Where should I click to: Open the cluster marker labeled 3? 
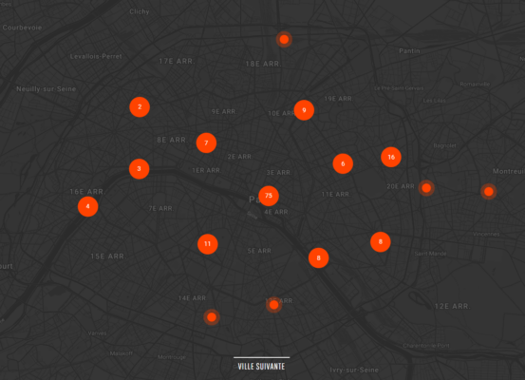click(139, 168)
